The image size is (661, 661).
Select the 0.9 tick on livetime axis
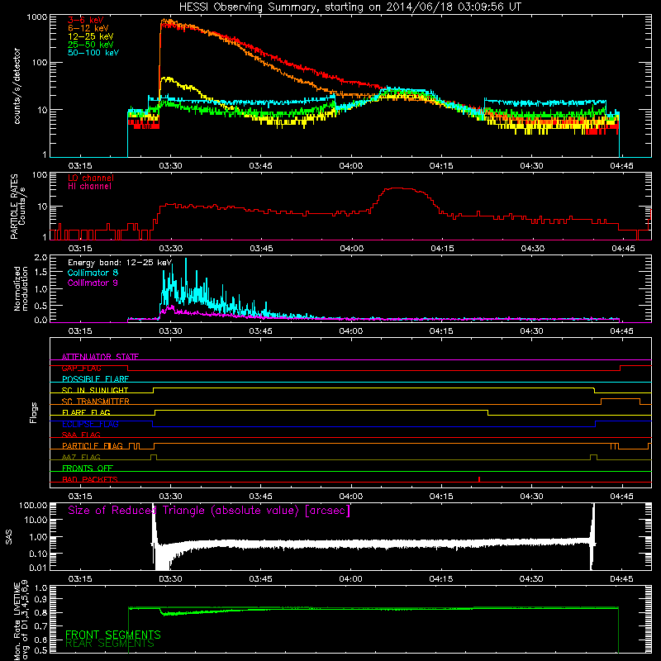[40, 598]
